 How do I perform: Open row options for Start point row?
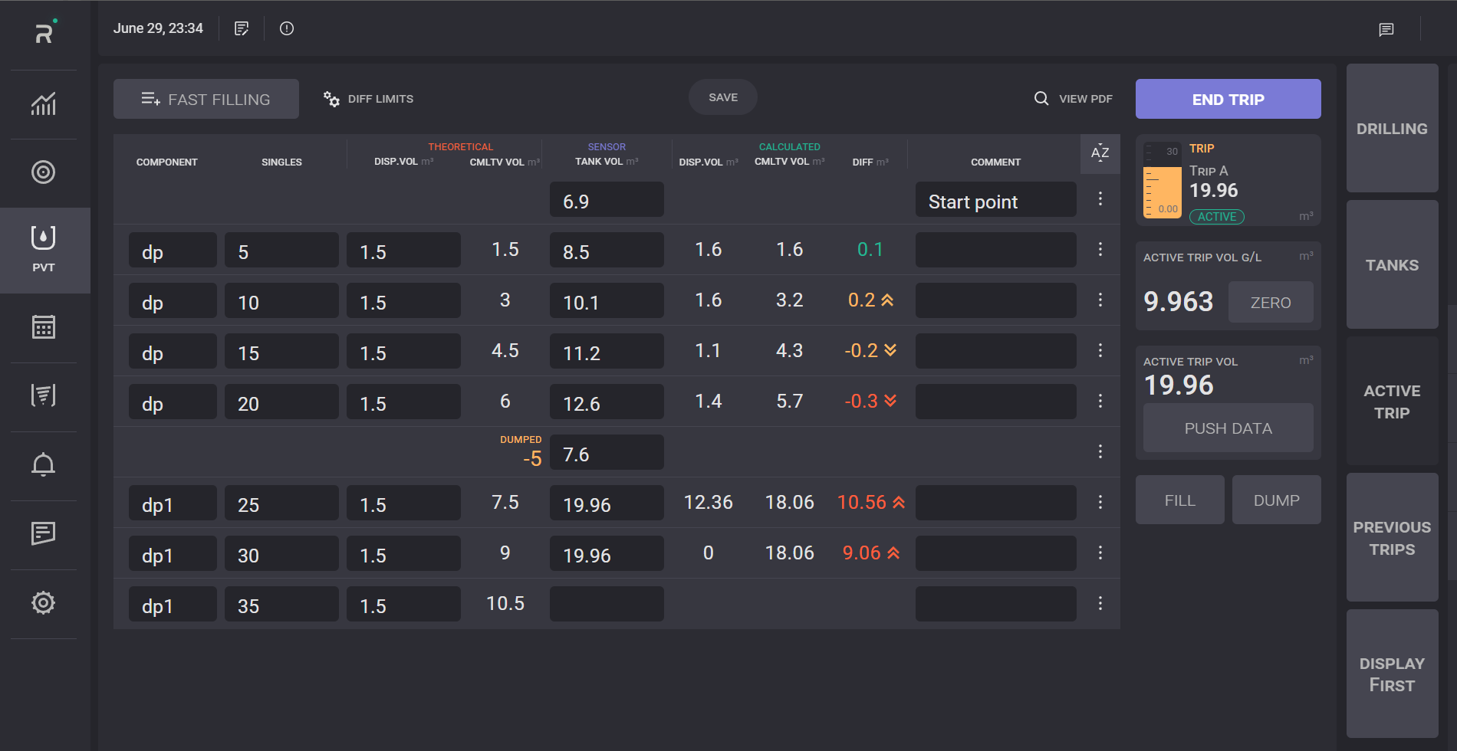tap(1100, 199)
